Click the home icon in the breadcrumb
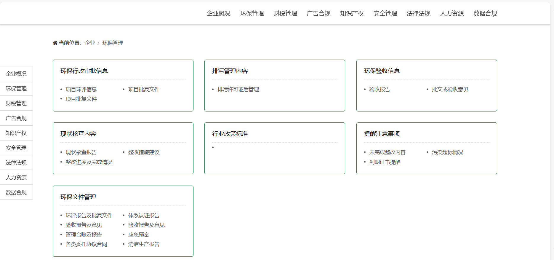Image resolution: width=554 pixels, height=260 pixels. pyautogui.click(x=55, y=43)
